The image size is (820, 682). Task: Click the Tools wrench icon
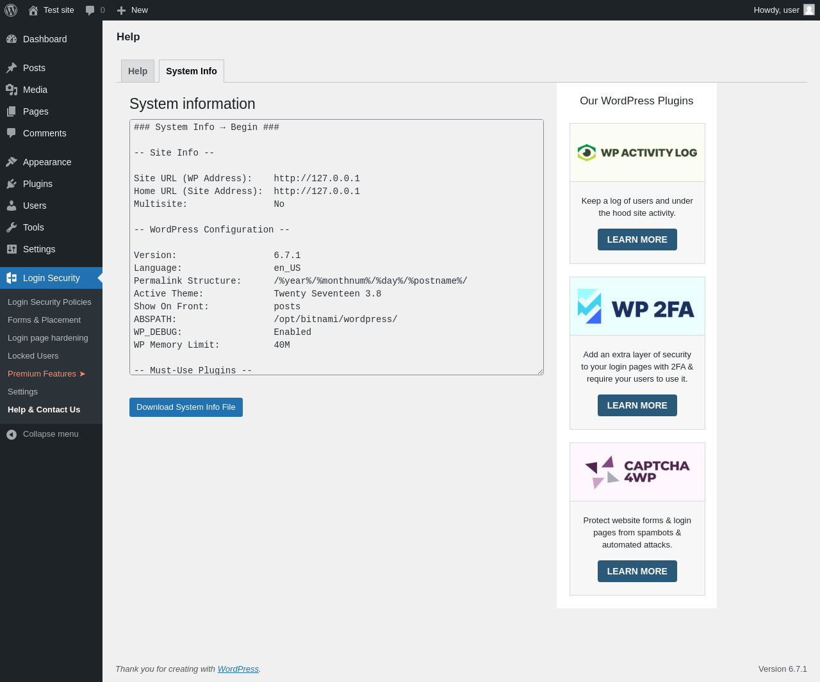click(12, 227)
